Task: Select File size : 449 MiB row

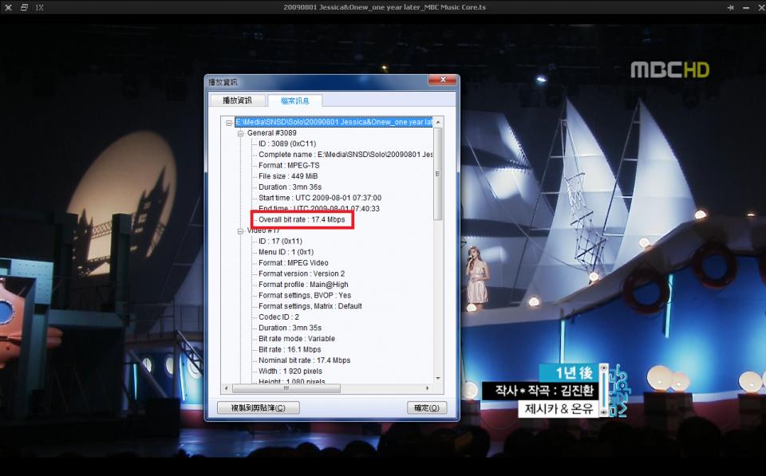Action: 288,176
